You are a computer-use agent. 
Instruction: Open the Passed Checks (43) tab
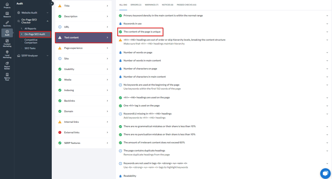point(186,5)
